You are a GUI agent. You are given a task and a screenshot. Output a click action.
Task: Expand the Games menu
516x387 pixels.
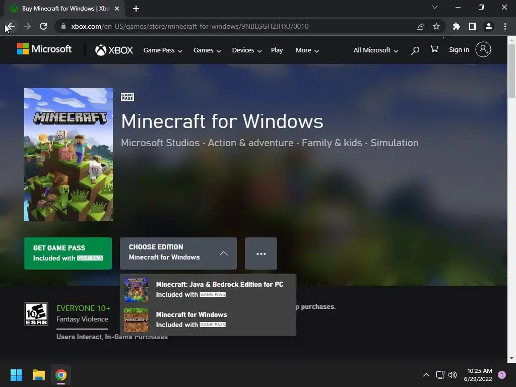tap(207, 50)
